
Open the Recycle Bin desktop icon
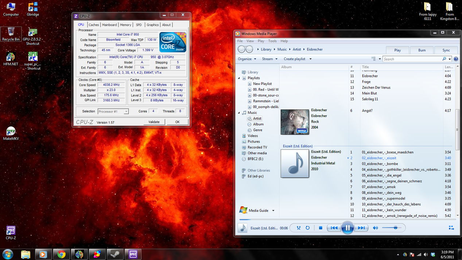[11, 34]
